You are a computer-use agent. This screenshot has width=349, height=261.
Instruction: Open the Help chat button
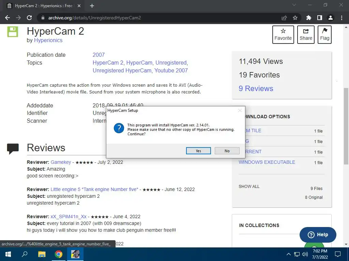click(318, 234)
